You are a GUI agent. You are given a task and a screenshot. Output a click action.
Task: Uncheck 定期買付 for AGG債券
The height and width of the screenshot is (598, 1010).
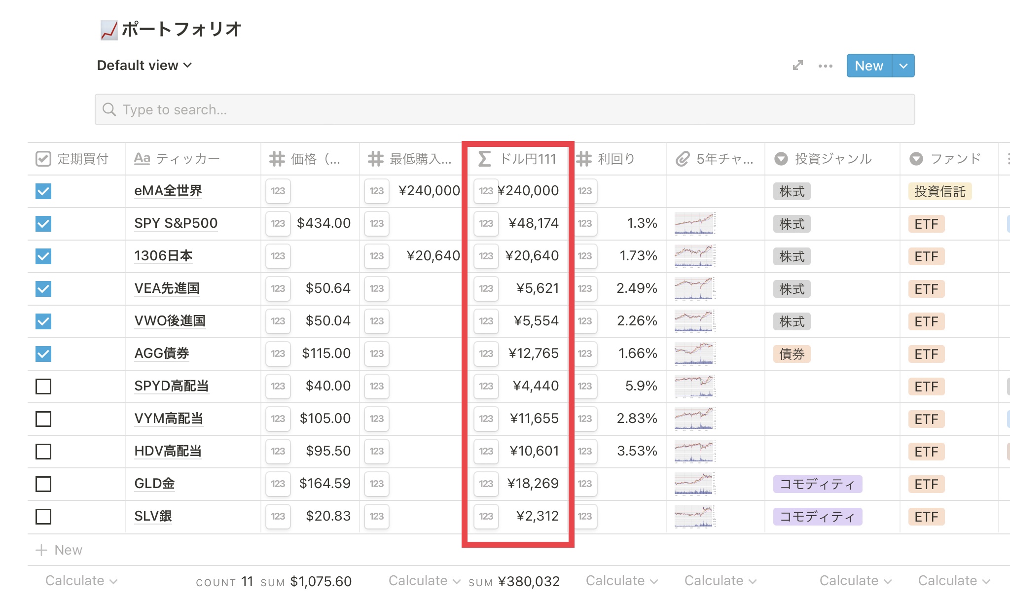tap(43, 354)
